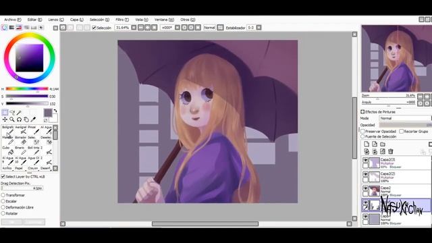Select the magic wand tool
432x243 pixels.
coord(19,113)
